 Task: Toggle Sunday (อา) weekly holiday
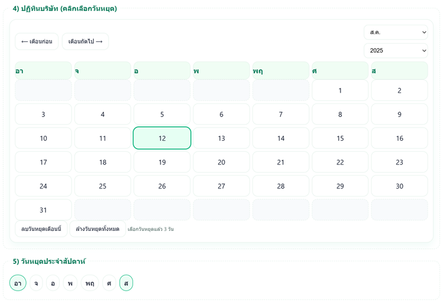coord(18,283)
